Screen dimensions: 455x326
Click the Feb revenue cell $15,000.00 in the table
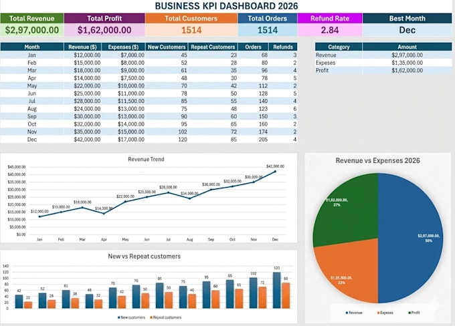coord(83,63)
